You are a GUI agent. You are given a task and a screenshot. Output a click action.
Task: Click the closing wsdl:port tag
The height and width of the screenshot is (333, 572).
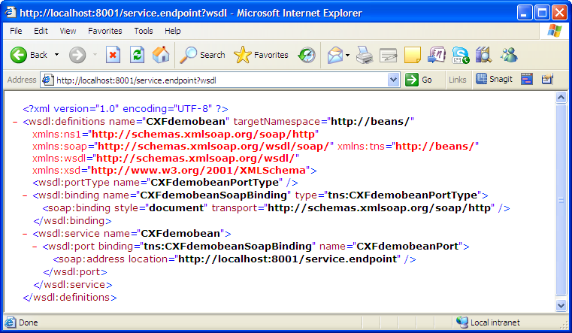point(74,271)
